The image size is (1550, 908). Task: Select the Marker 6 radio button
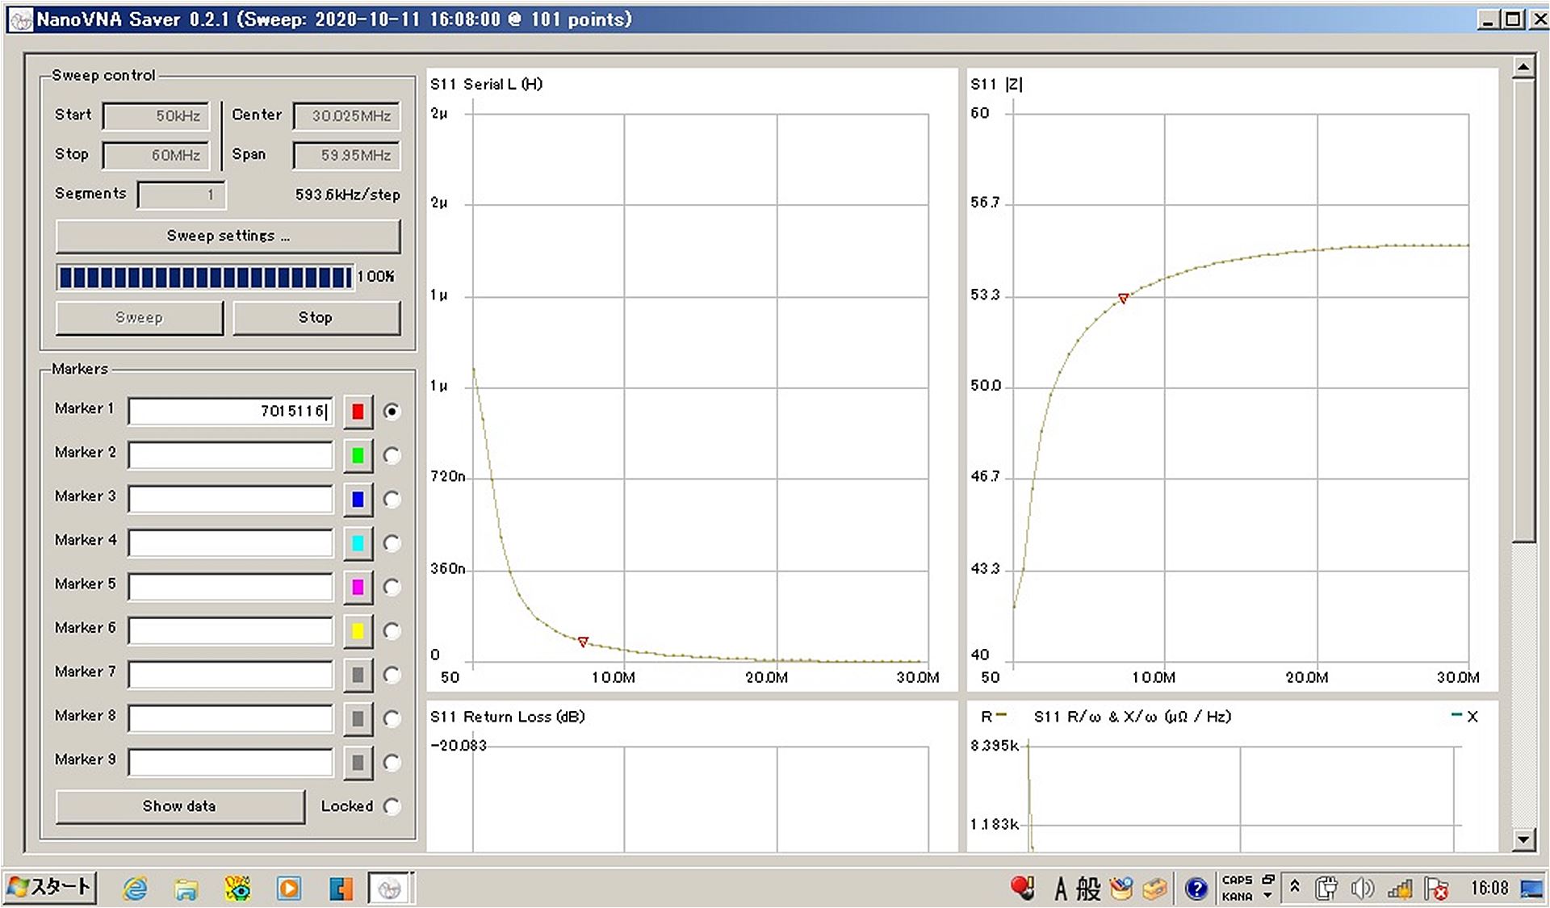(x=392, y=631)
